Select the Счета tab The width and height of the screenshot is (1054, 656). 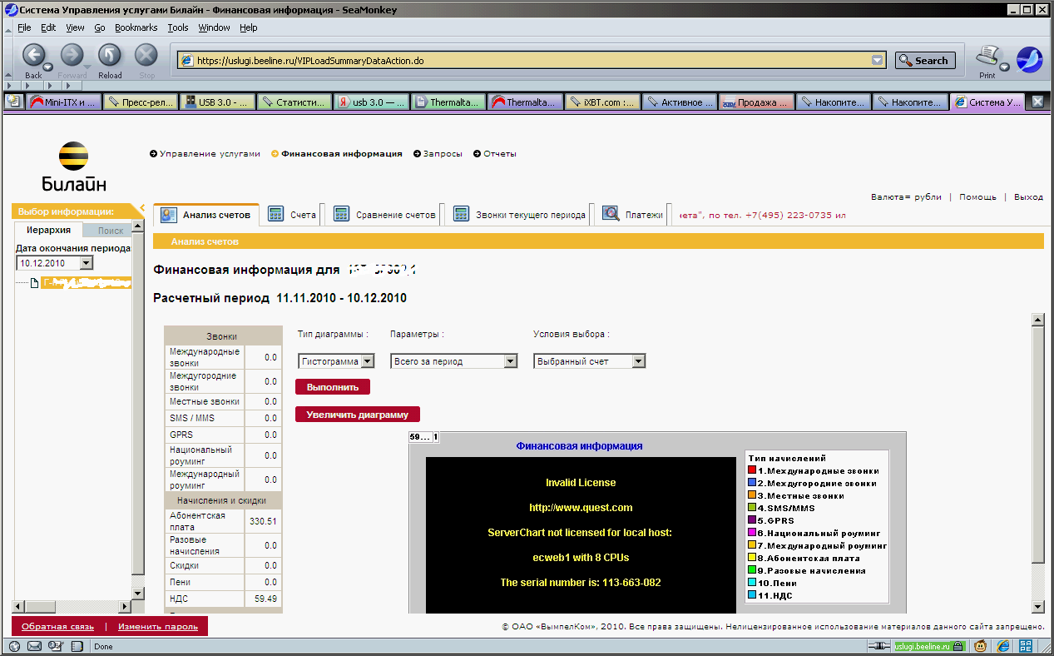(293, 214)
